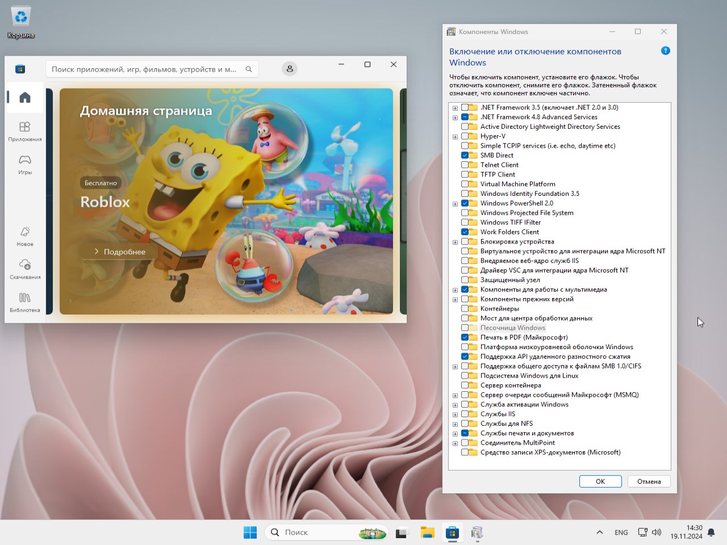Expand the Блокировка устройства node
Viewport: 727px width, 545px height.
455,242
